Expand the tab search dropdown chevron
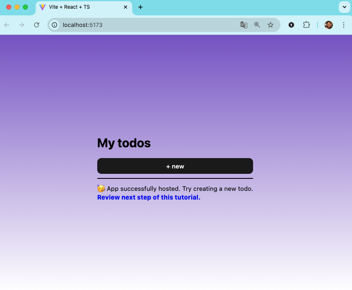The image size is (352, 290). (x=345, y=7)
